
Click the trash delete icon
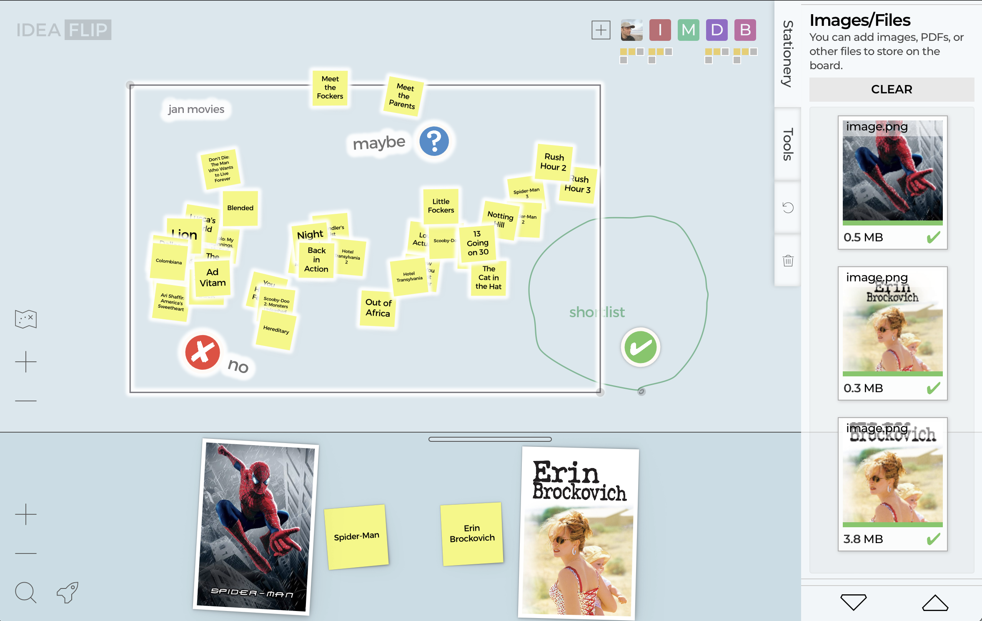point(788,260)
